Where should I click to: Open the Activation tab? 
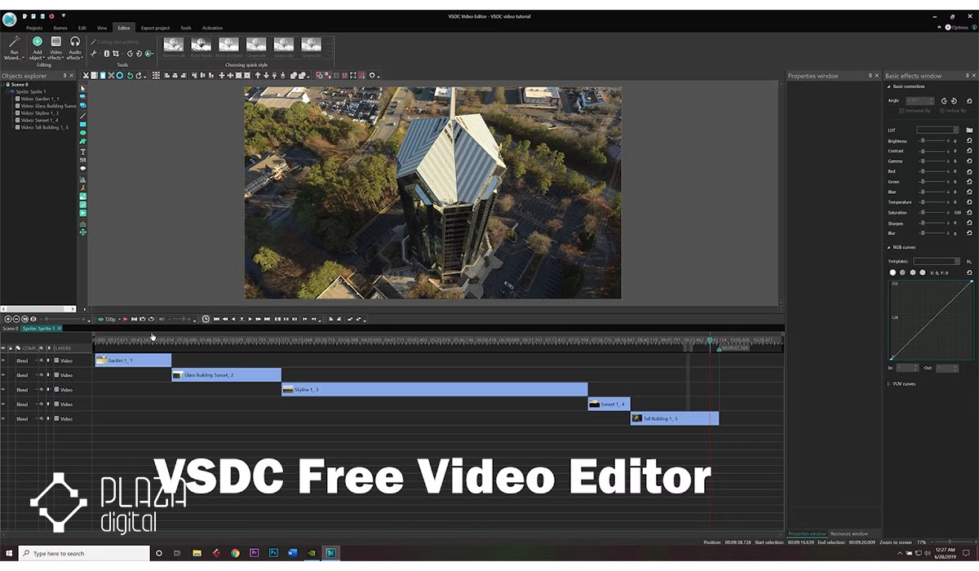[212, 28]
